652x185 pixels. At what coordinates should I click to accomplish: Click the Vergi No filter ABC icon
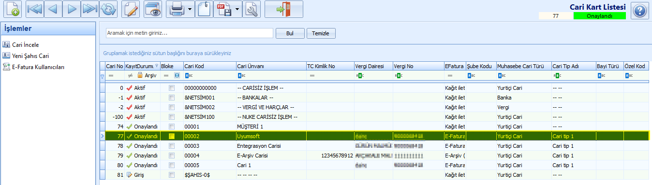[x=399, y=76]
